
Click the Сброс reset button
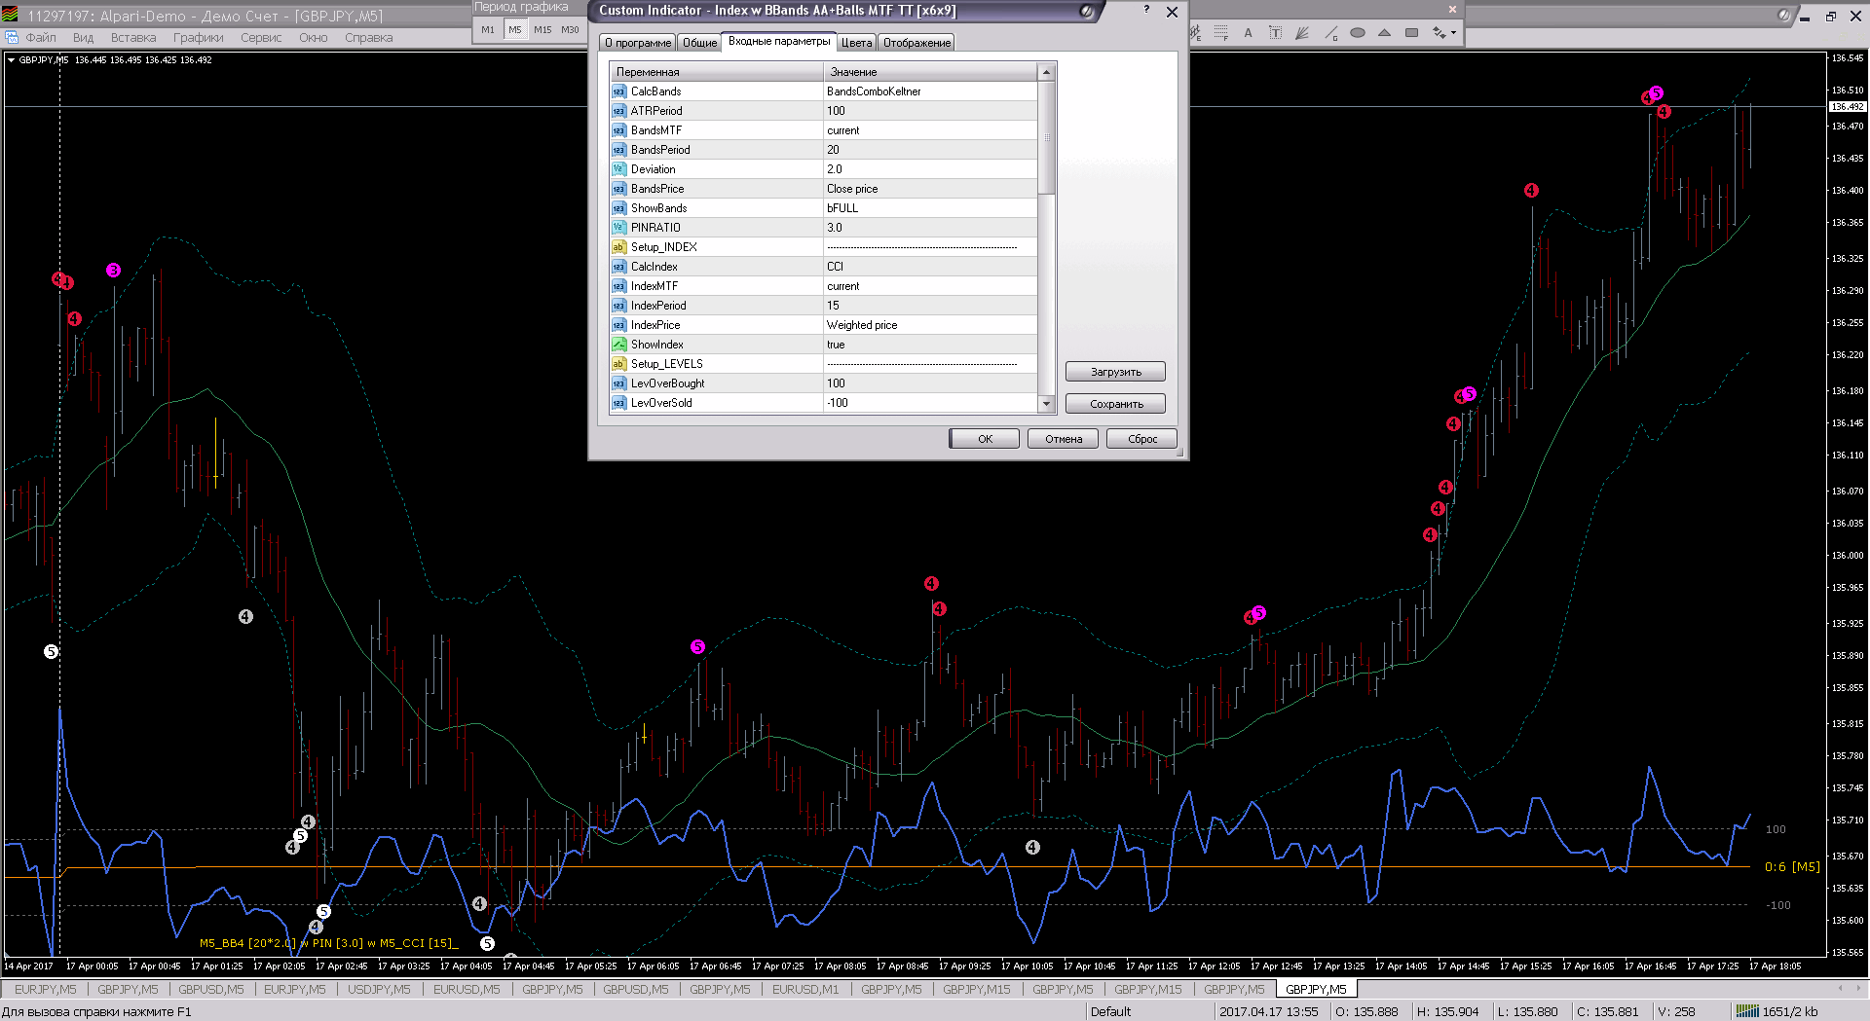click(1142, 439)
